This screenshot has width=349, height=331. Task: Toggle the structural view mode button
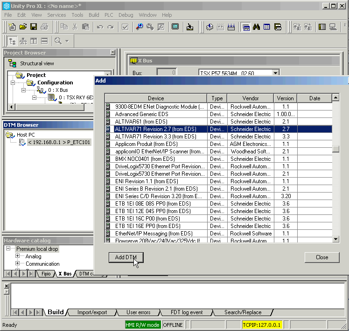[x=12, y=41]
